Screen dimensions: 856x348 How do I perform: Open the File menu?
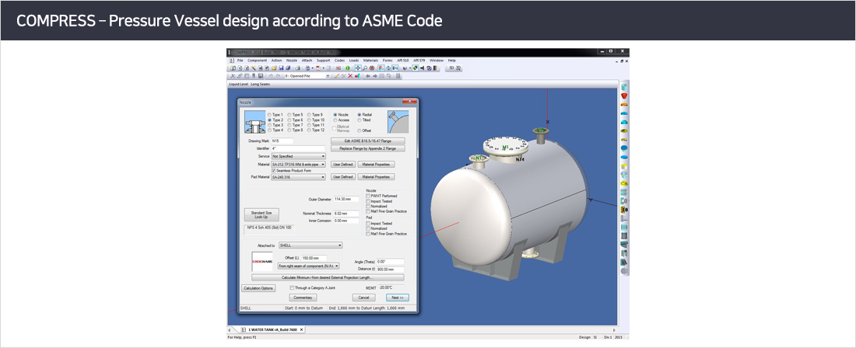(240, 61)
